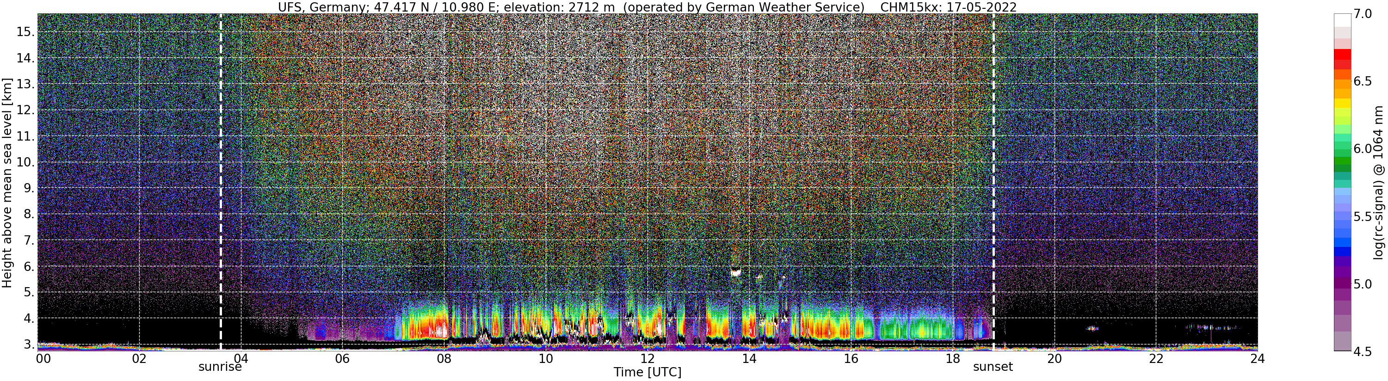Click the white top segment of the colorbar

[1342, 20]
